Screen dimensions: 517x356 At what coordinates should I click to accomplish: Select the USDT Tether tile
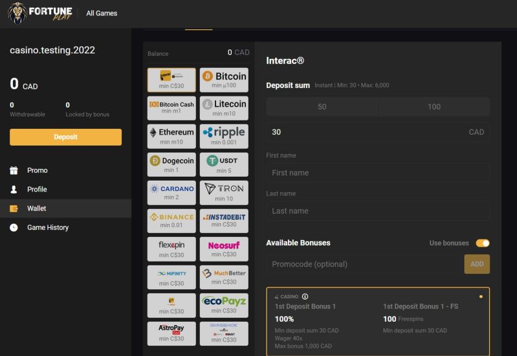tap(224, 164)
